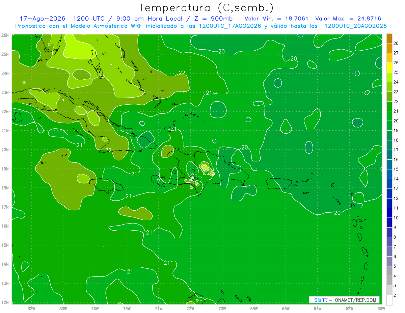Click the "66W" longitude label
The image size is (405, 313).
[x=286, y=308]
